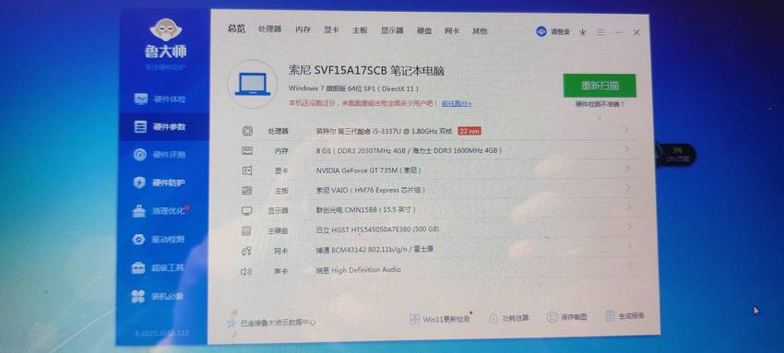Viewport: 784px width, 353px height.
Task: Open 功耗估算 at the bottom
Action: [x=509, y=318]
